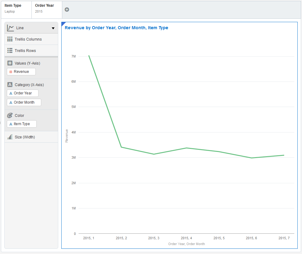Viewport: 302px width, 254px height.
Task: Select the Trellis Rows drop target label
Action: [x=25, y=50]
